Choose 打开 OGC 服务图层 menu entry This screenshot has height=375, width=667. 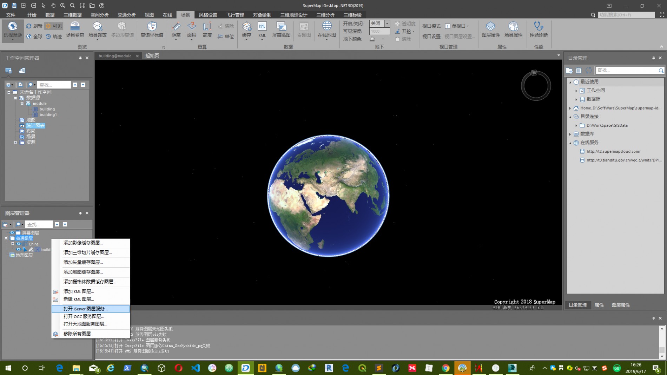(91, 316)
